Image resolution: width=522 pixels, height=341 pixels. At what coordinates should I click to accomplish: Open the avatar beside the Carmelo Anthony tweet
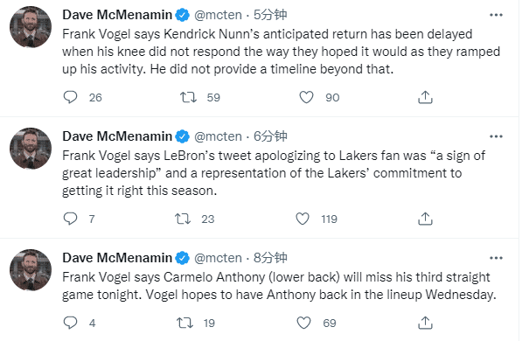31,270
